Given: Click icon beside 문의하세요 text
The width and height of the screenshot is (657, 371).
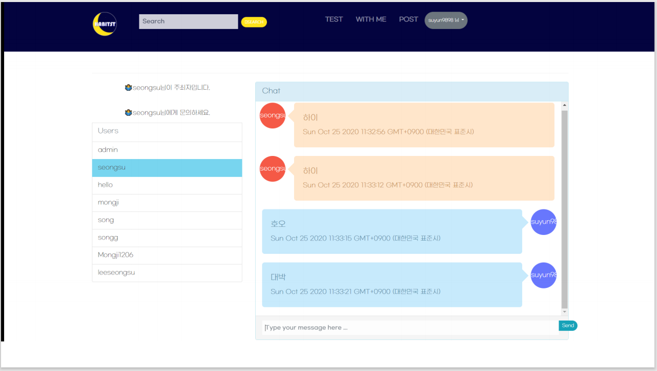Looking at the screenshot, I should [128, 113].
